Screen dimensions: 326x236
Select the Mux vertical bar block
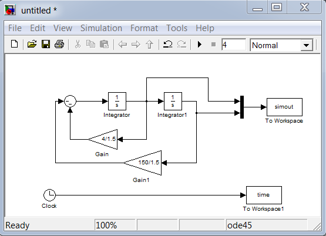point(242,107)
